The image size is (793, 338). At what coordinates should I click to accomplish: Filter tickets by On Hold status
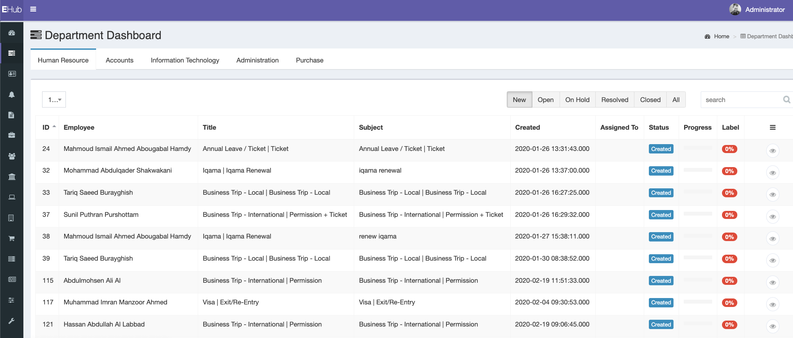577,99
